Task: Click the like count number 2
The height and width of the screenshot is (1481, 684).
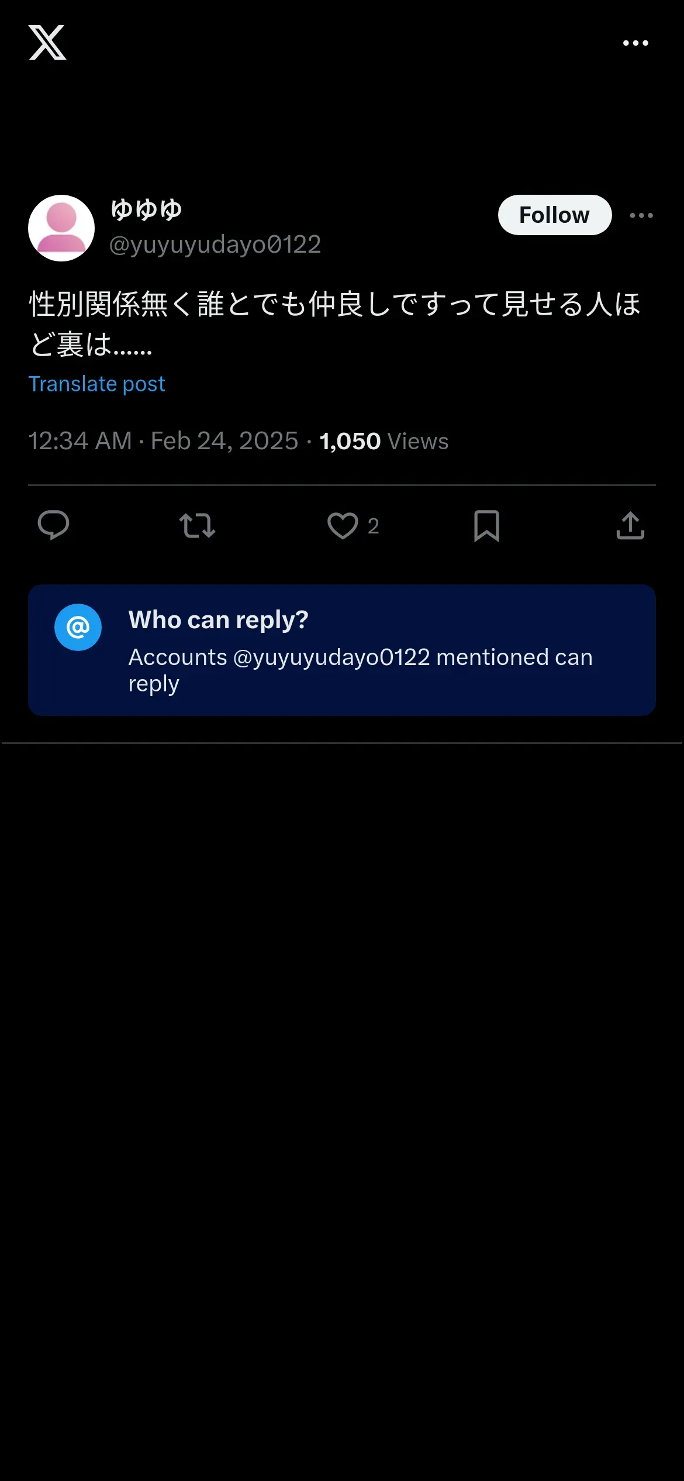Action: pos(373,526)
